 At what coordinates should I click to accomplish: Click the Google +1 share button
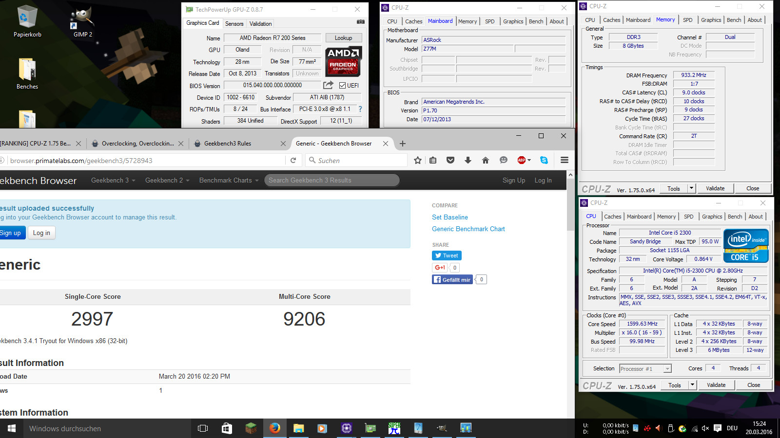click(x=440, y=267)
